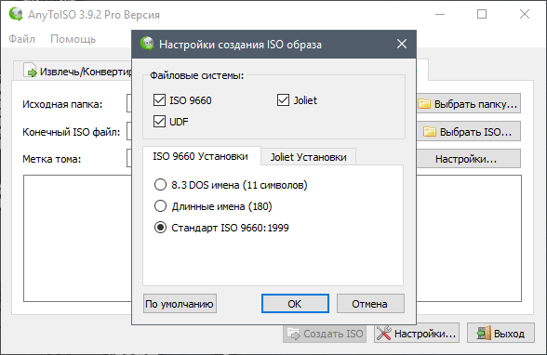Click Настройки button next to Метка тома

(468, 159)
